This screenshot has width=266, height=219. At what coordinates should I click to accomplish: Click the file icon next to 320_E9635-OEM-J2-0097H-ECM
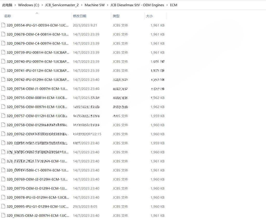(4, 215)
